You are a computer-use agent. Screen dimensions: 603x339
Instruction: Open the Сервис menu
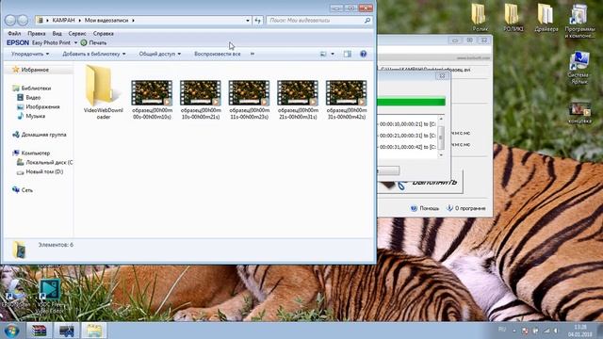[77, 34]
